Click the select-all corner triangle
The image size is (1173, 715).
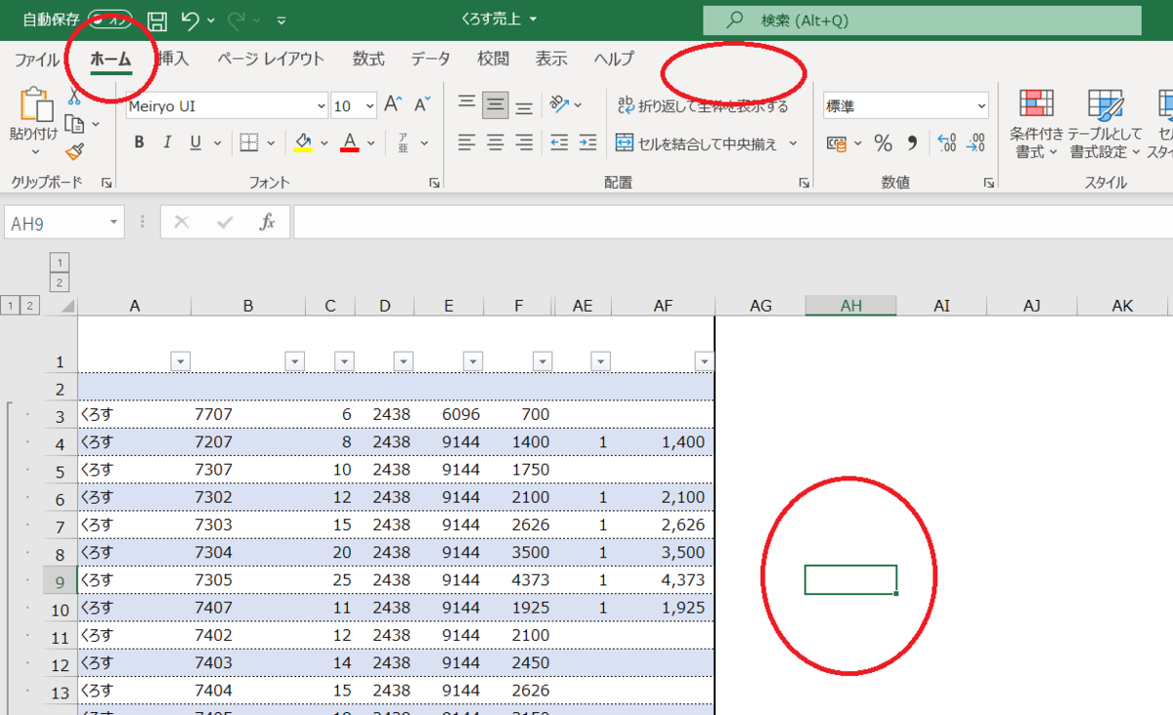(66, 307)
